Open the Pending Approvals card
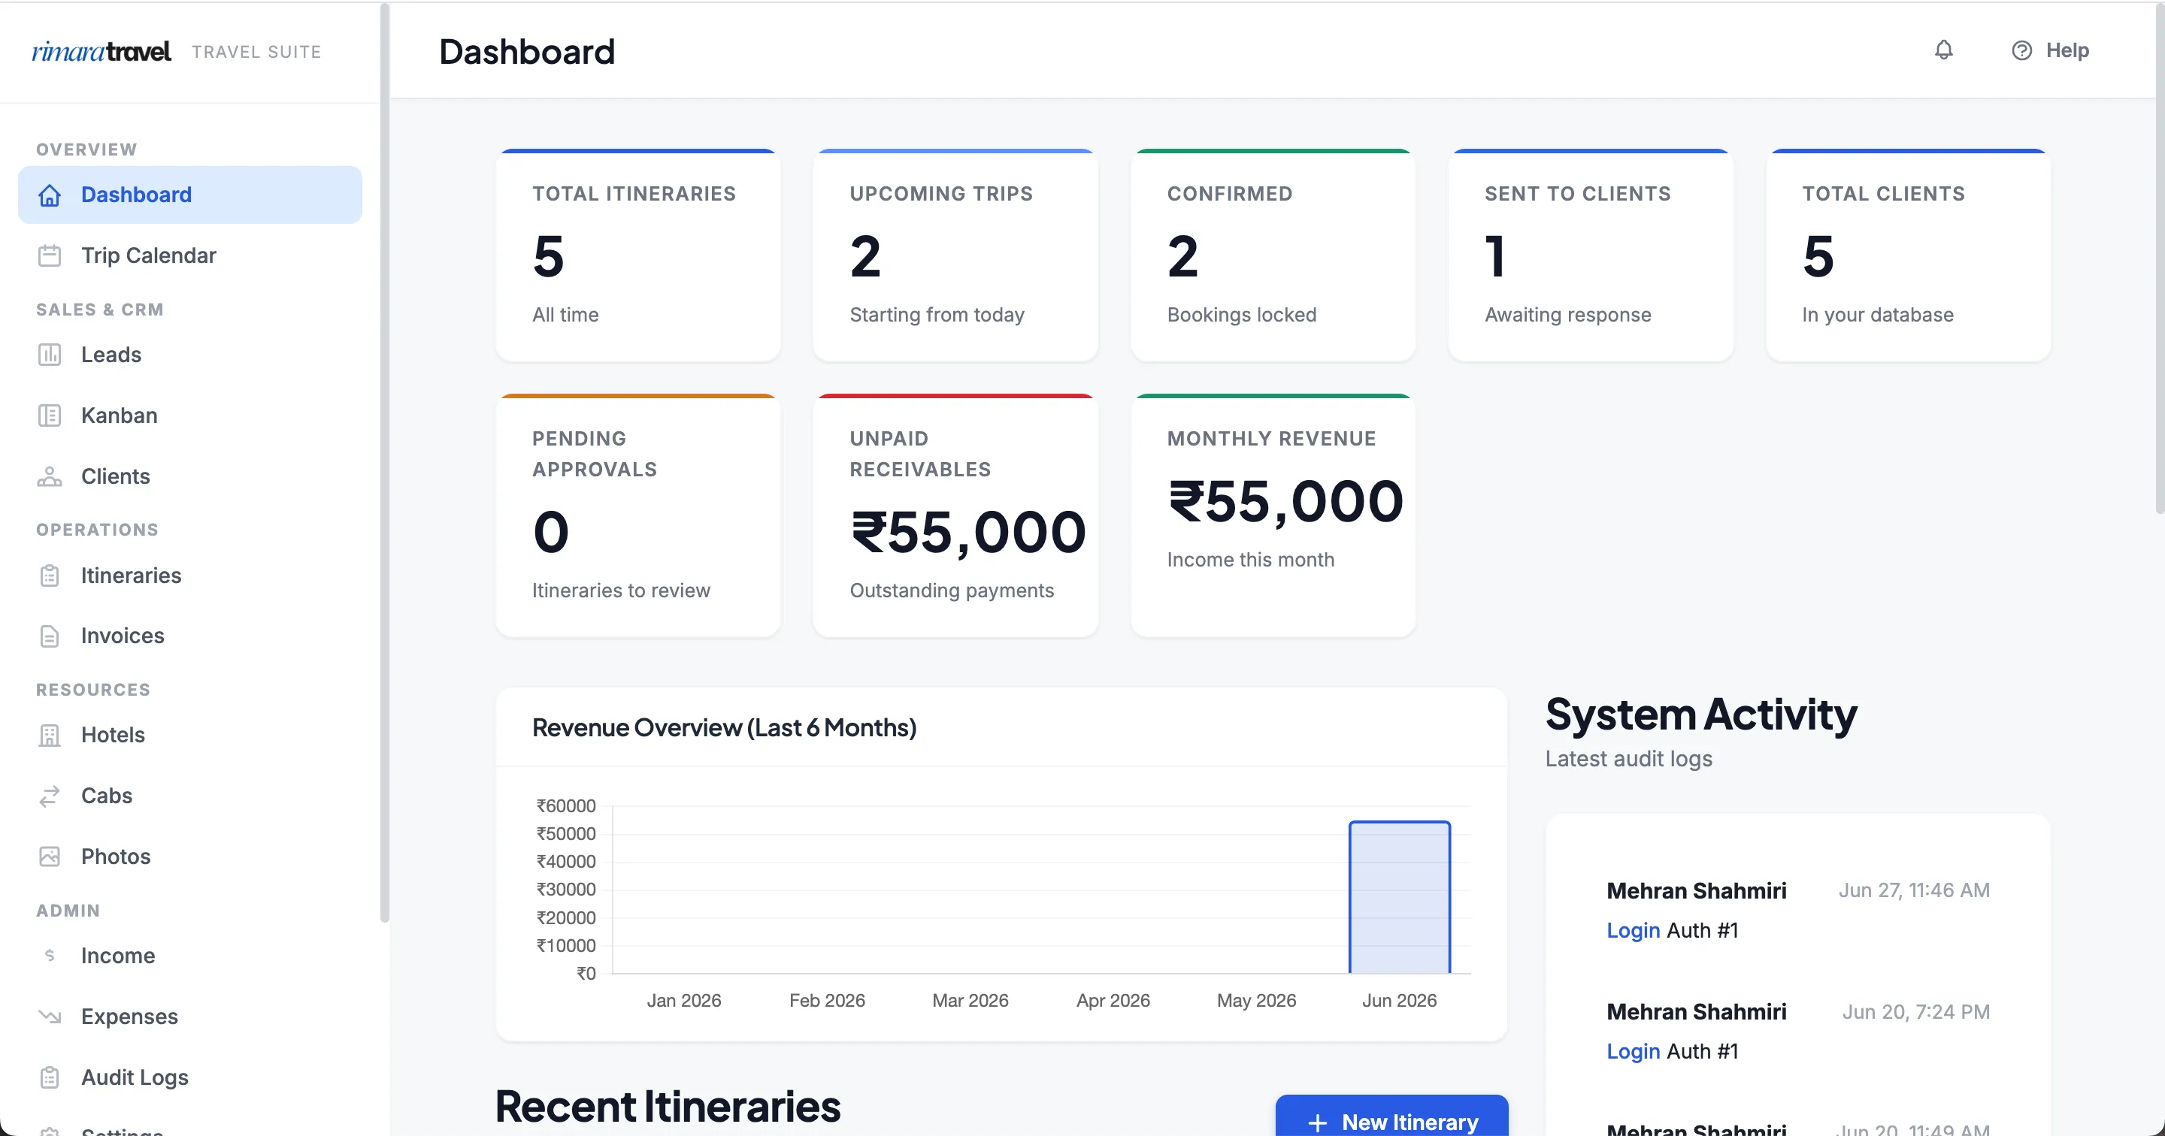This screenshot has width=2165, height=1136. coord(638,516)
